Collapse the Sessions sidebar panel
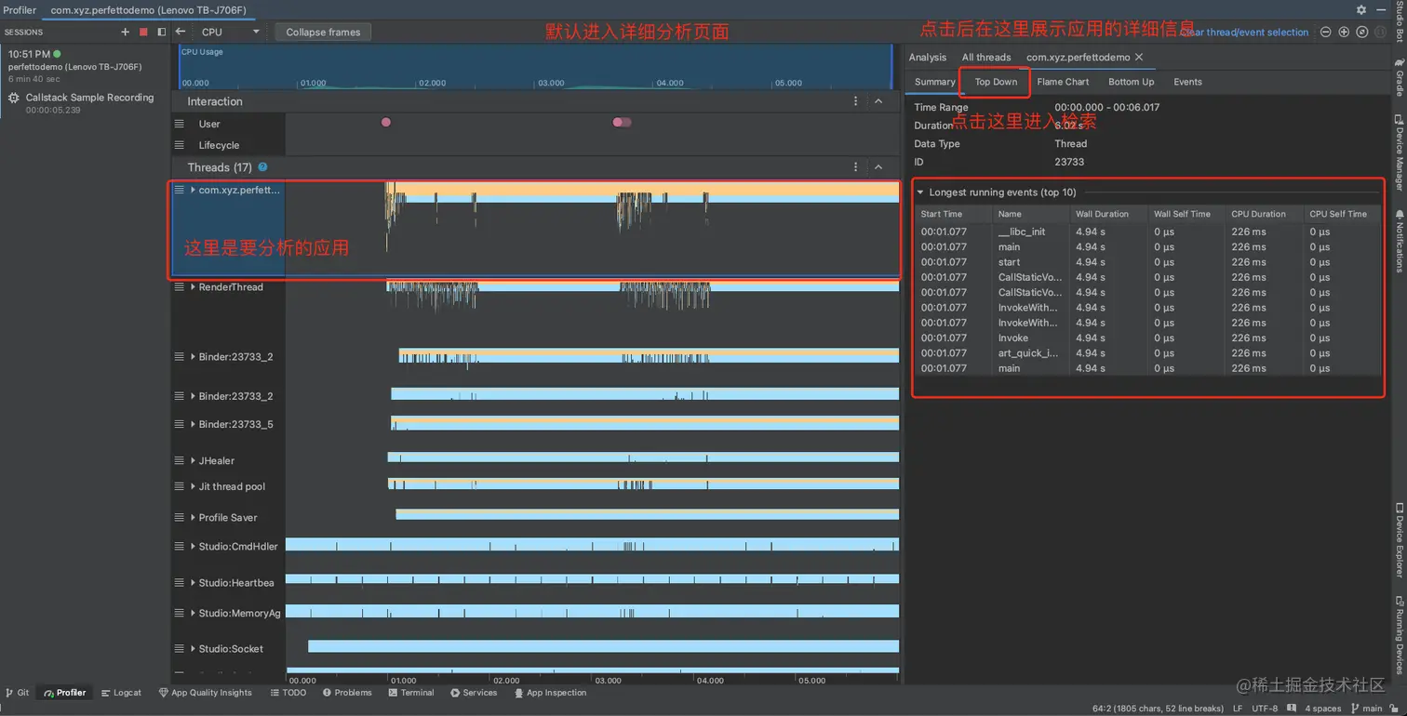The image size is (1407, 716). (x=161, y=32)
